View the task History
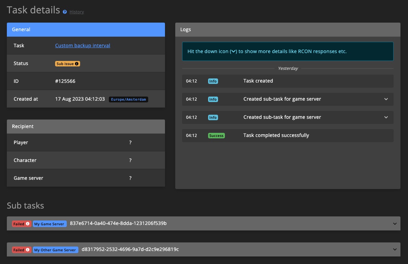 77,12
